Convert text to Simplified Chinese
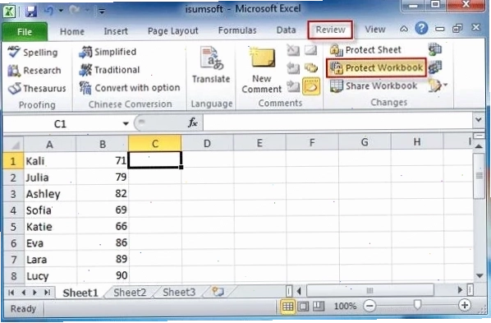This screenshot has width=491, height=323. 108,52
